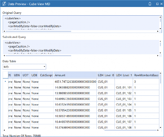
Task: Click the CalcScript column header
Action: (46, 75)
